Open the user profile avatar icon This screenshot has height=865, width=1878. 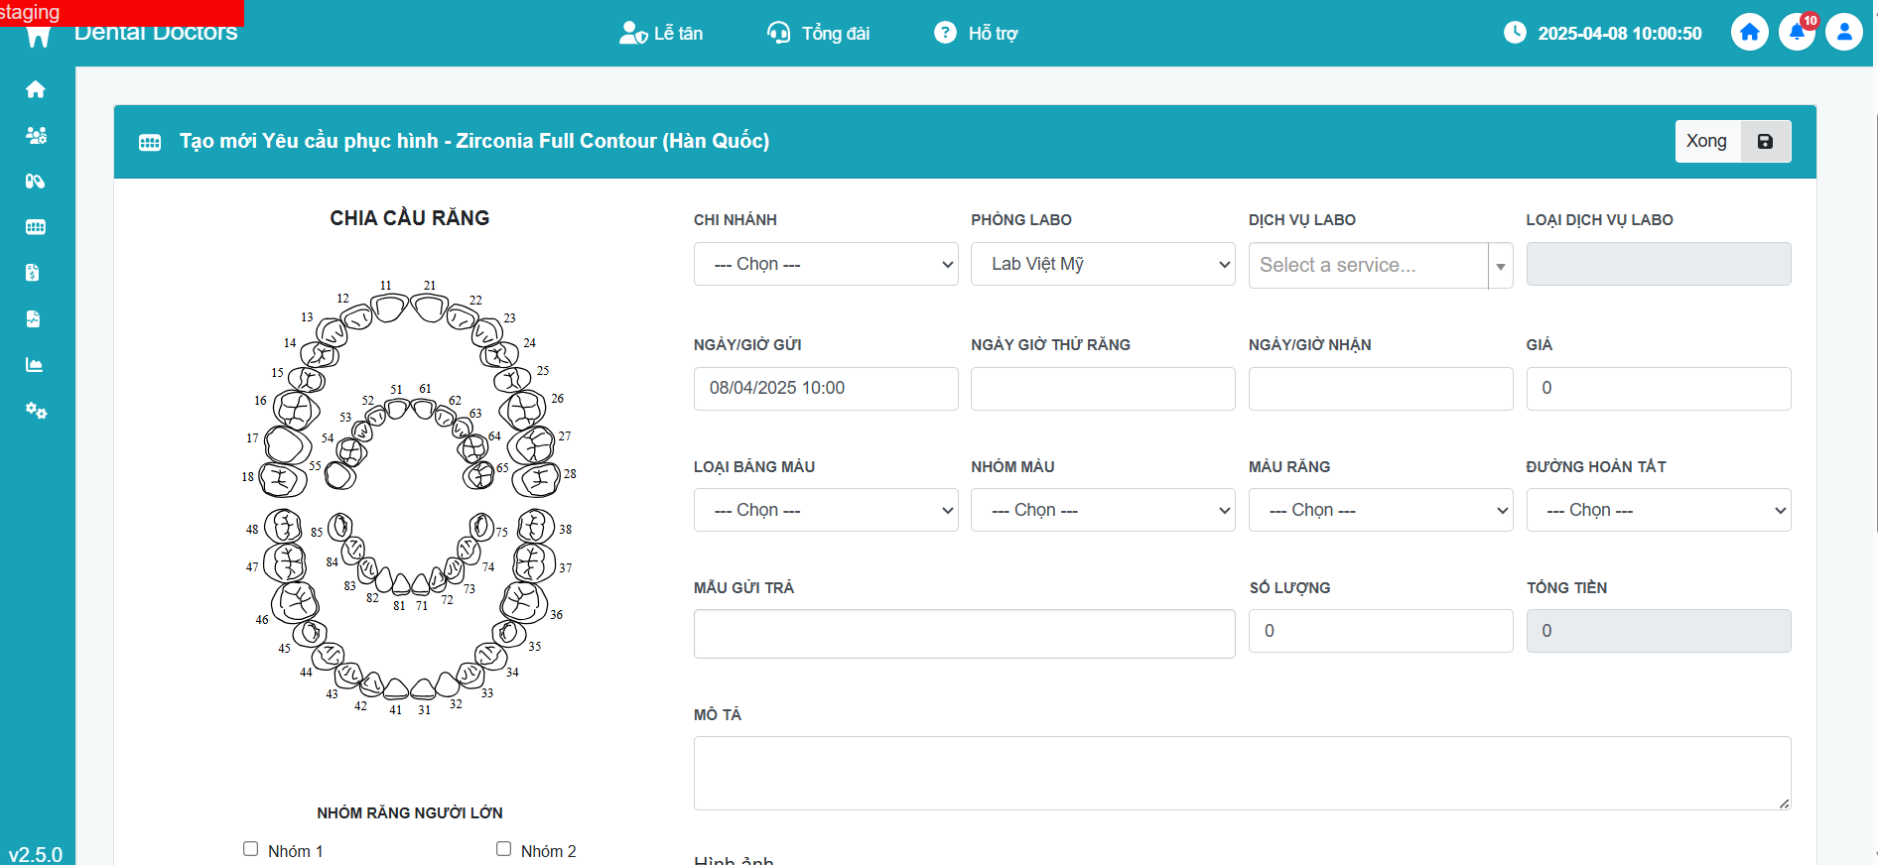click(x=1844, y=33)
